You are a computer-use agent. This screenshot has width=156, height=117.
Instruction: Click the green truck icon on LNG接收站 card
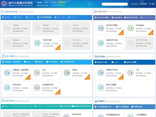pyautogui.click(x=130, y=28)
